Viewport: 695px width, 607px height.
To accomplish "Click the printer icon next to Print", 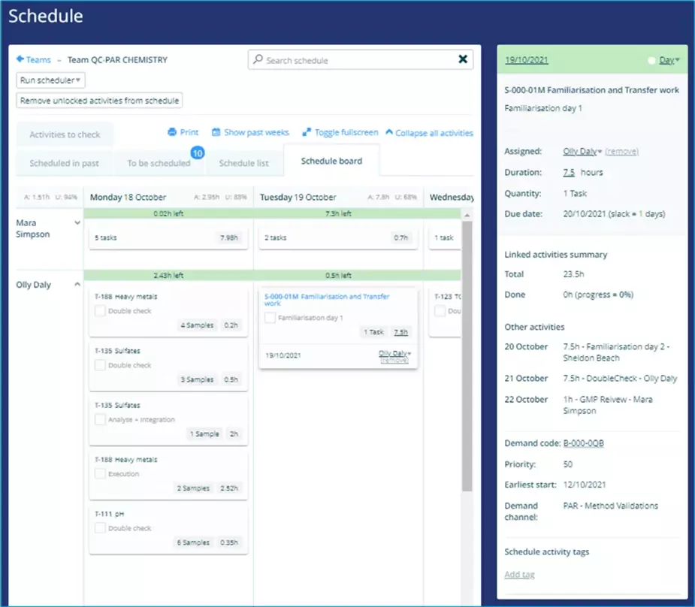I will coord(172,132).
